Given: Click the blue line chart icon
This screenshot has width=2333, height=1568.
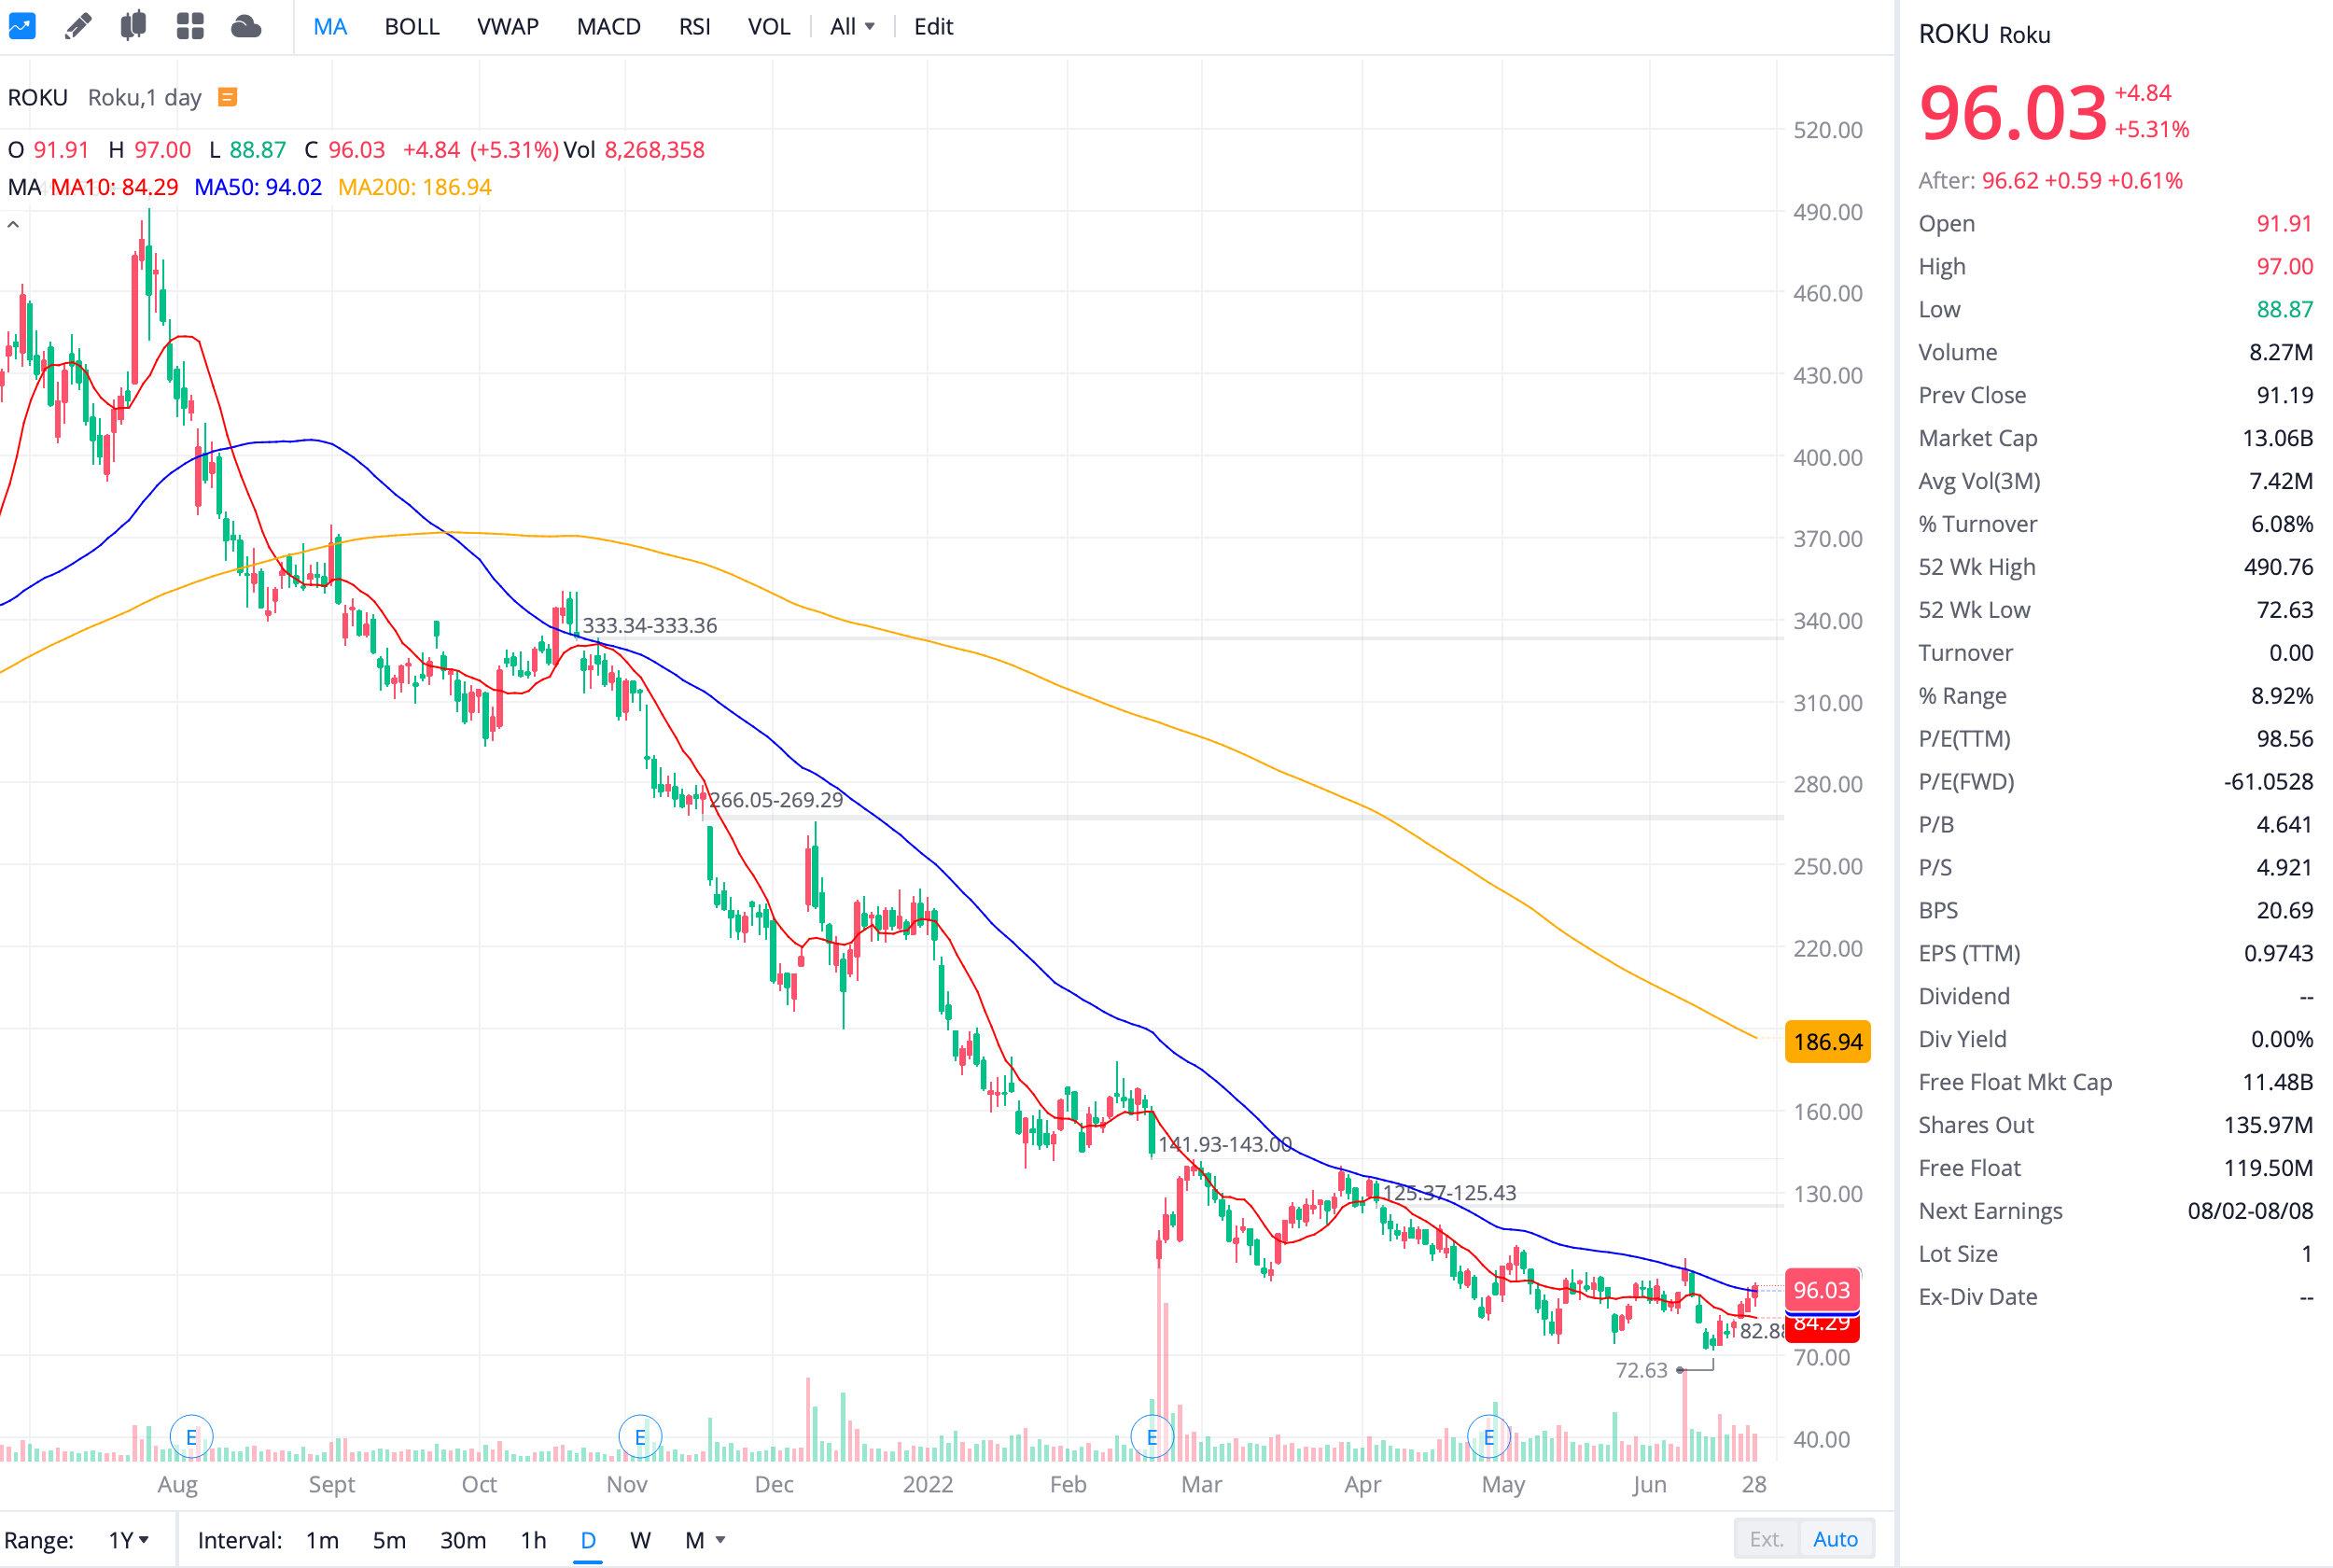Looking at the screenshot, I should click(22, 26).
